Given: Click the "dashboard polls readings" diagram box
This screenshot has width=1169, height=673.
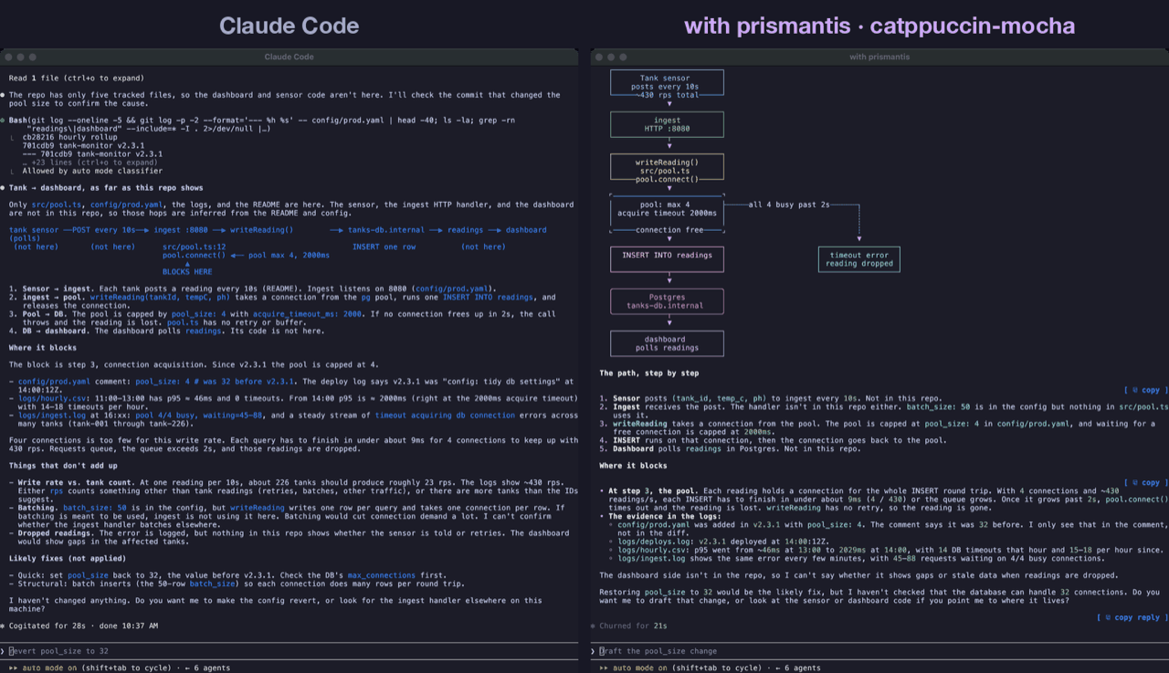Looking at the screenshot, I should [667, 343].
